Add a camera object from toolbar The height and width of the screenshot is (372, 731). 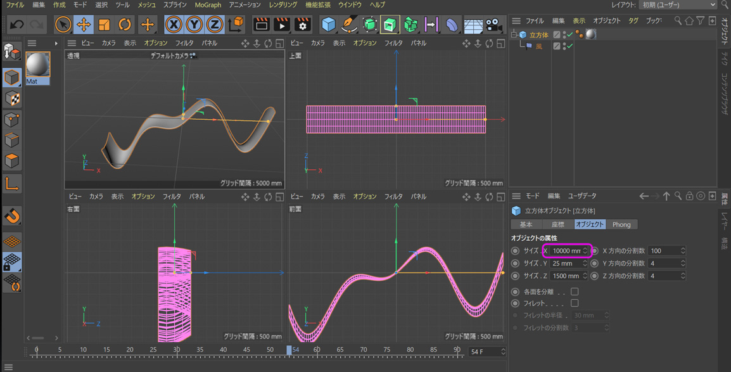[x=493, y=25]
